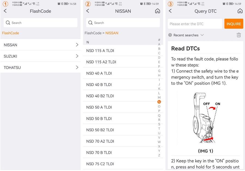Tap the clock icon beside Recent searches
The height and width of the screenshot is (171, 245).
pyautogui.click(x=170, y=35)
